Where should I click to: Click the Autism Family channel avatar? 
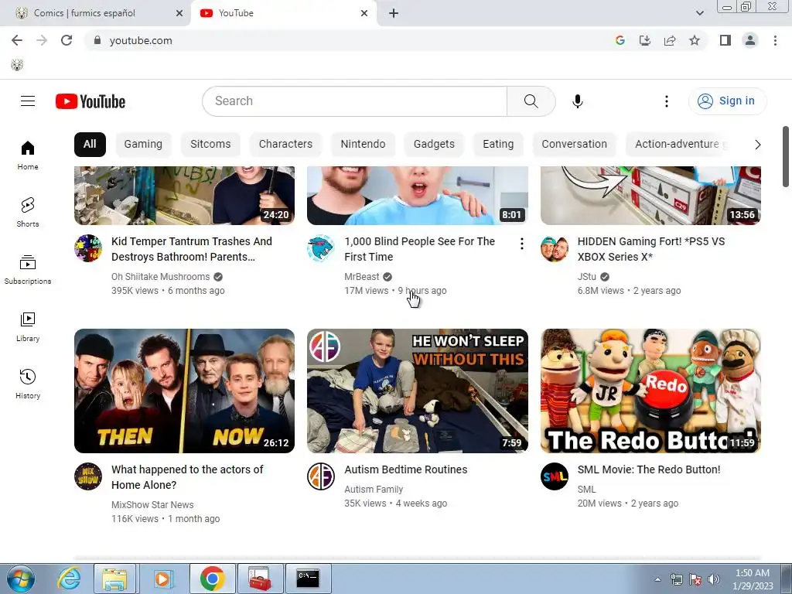321,476
